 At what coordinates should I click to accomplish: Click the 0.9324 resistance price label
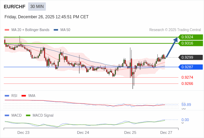(191, 37)
